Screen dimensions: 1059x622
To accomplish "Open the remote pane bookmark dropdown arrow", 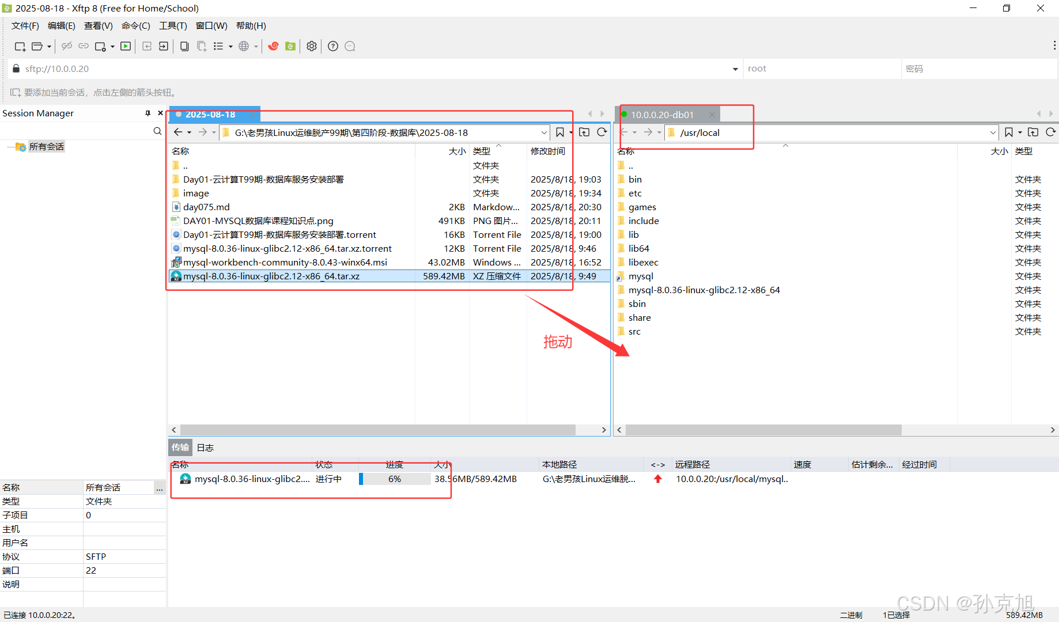I will (x=1020, y=132).
